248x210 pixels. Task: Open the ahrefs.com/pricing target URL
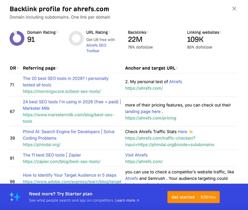[x=151, y=118]
